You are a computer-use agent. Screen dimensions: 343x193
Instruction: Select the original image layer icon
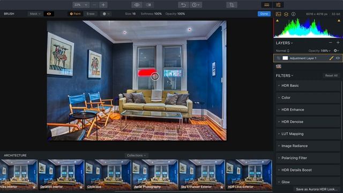[x=279, y=66]
